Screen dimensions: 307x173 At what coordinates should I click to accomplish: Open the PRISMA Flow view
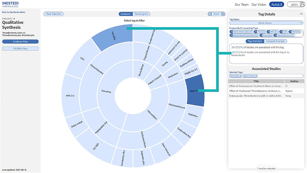[20, 48]
